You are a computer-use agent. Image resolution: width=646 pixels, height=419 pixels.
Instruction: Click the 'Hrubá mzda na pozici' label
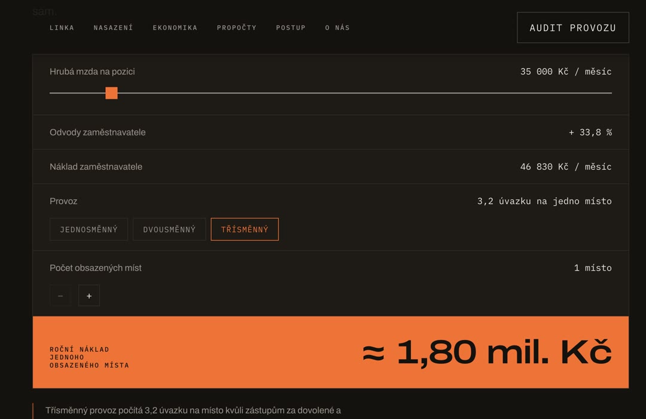tap(92, 71)
